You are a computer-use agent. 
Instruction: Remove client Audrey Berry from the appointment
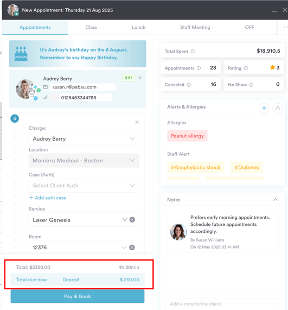click(139, 78)
